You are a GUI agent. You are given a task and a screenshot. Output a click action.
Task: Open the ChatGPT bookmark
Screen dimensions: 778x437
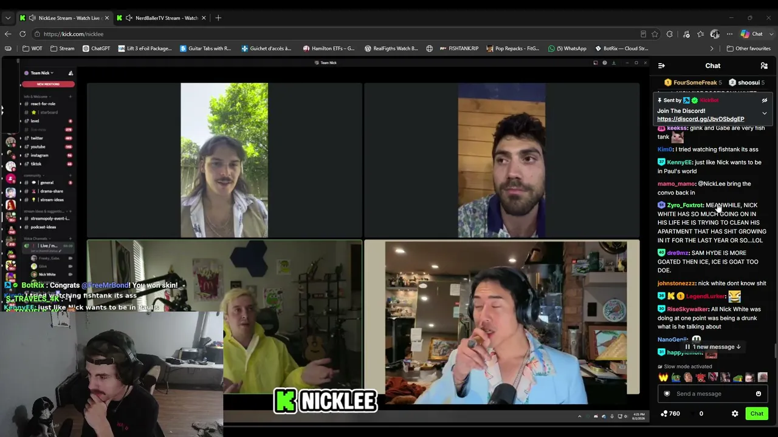coord(96,49)
